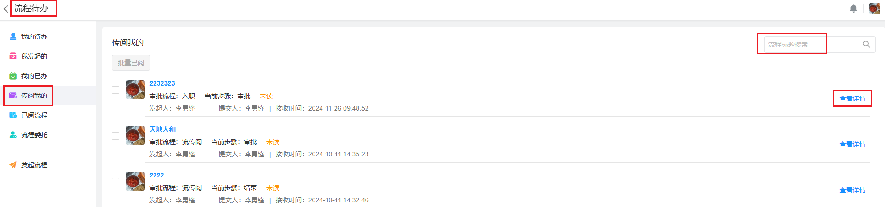Click the back arrow beside 流程待办

click(x=6, y=9)
